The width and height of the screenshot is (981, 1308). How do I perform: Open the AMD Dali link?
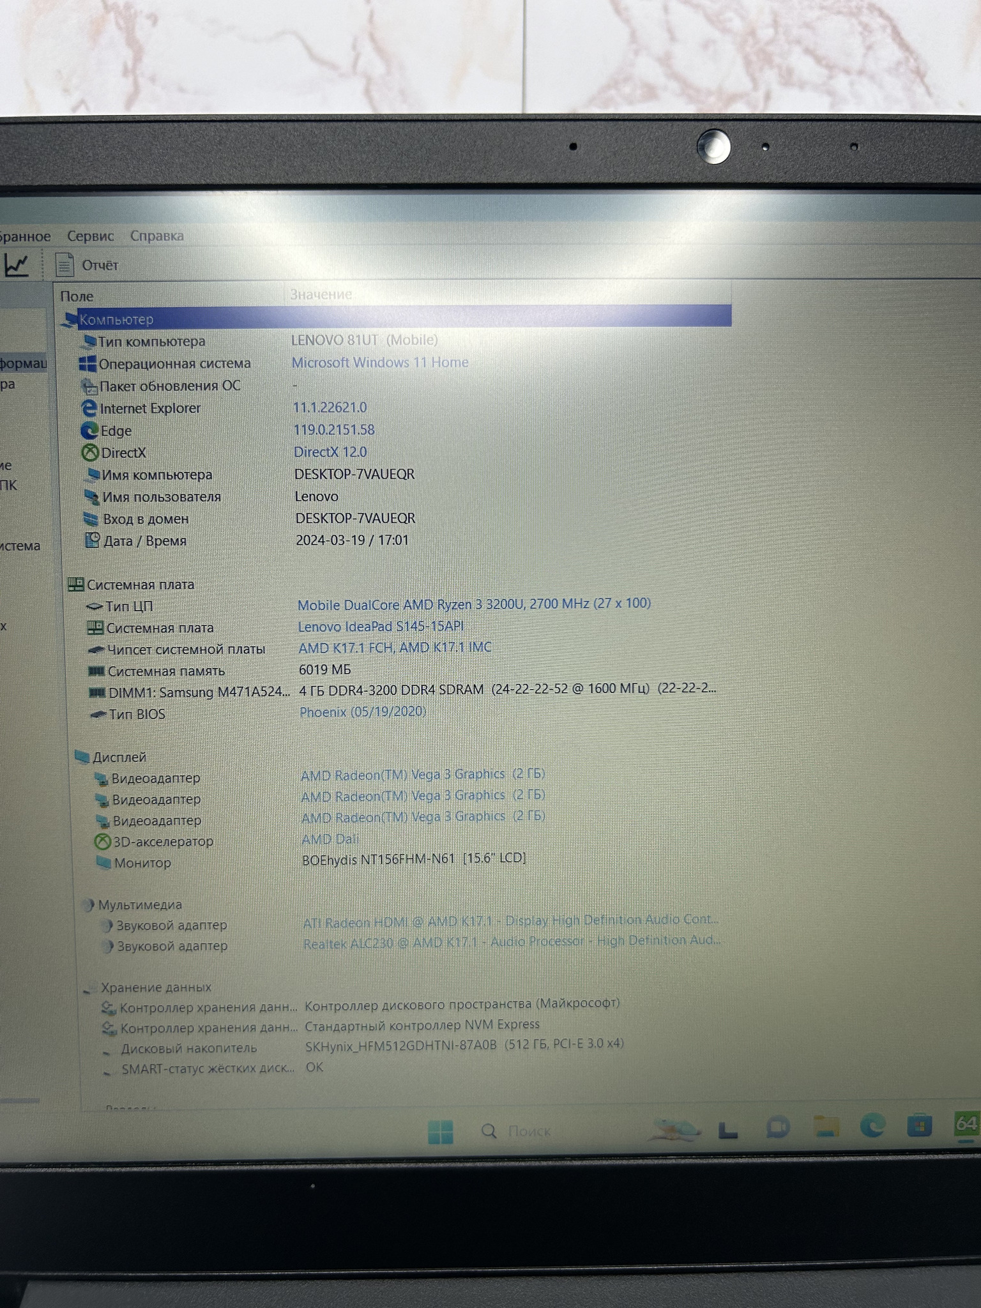point(330,839)
